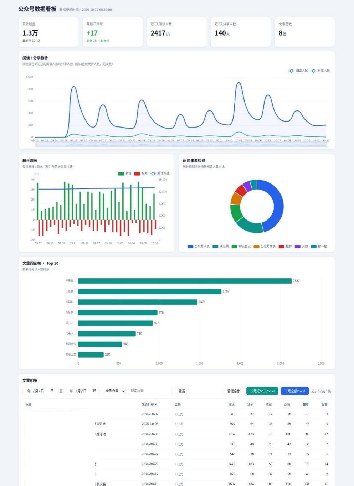Toggle 朋友圈 in the donut legend
The height and width of the screenshot is (486, 354).
tap(221, 246)
